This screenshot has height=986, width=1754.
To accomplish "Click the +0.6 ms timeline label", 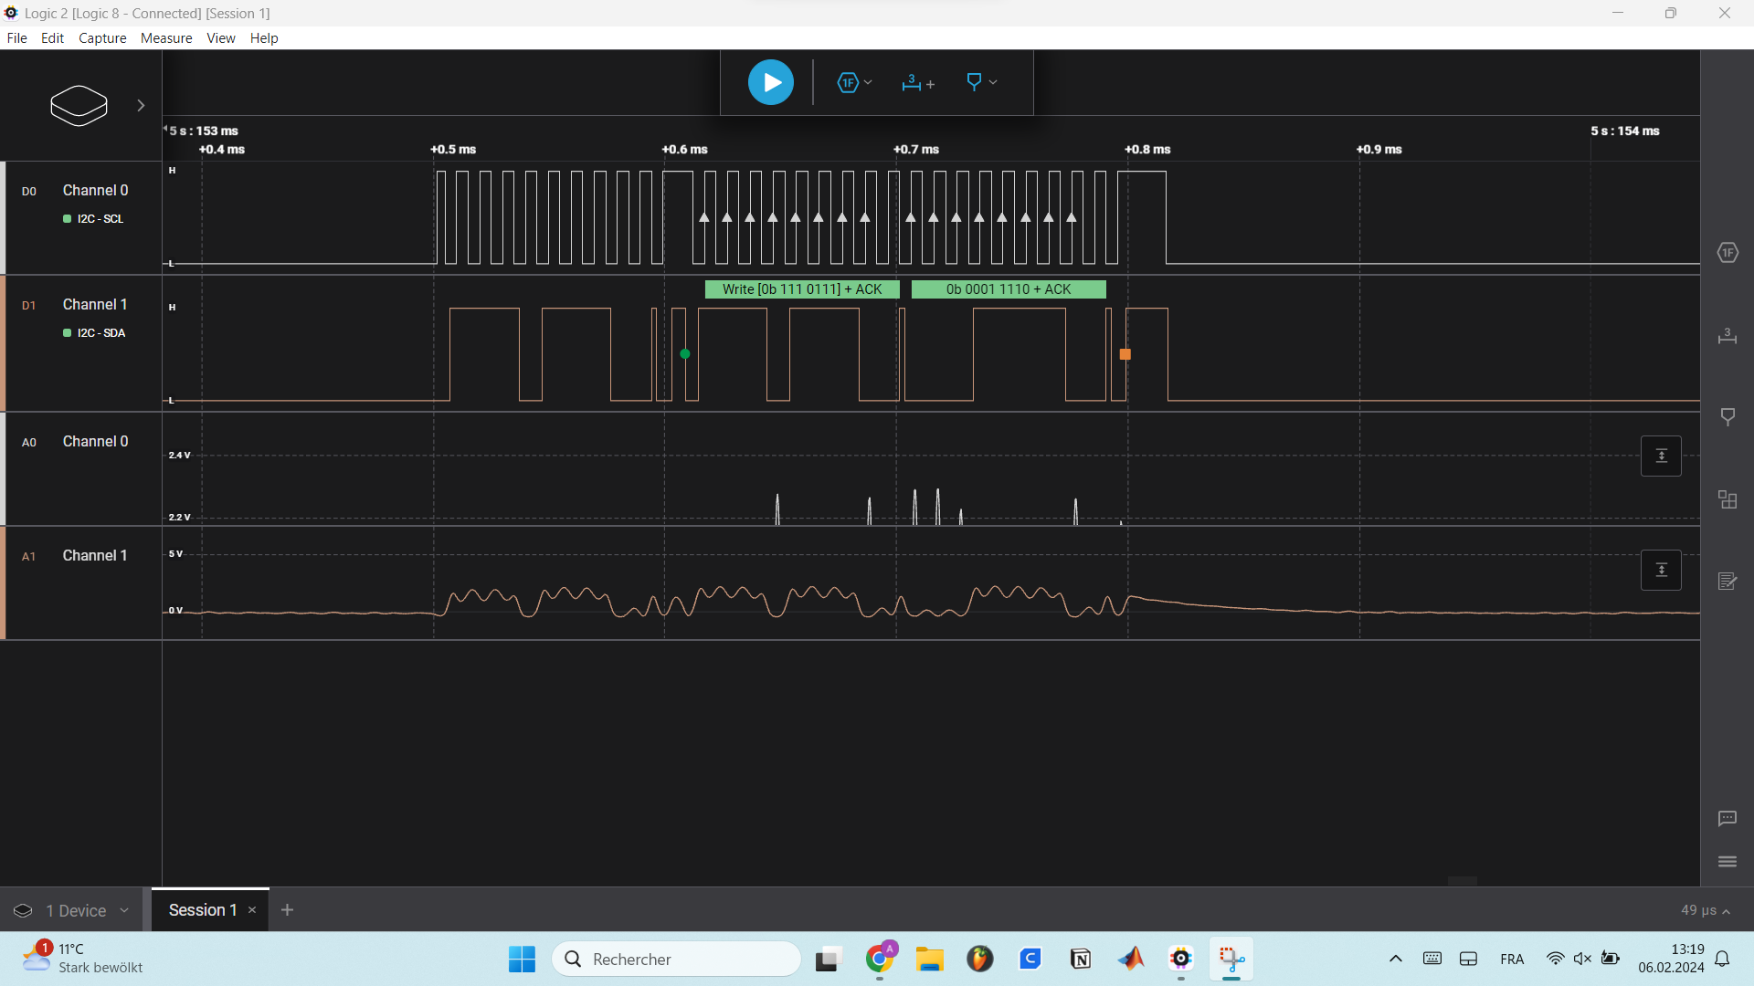I will 685,149.
